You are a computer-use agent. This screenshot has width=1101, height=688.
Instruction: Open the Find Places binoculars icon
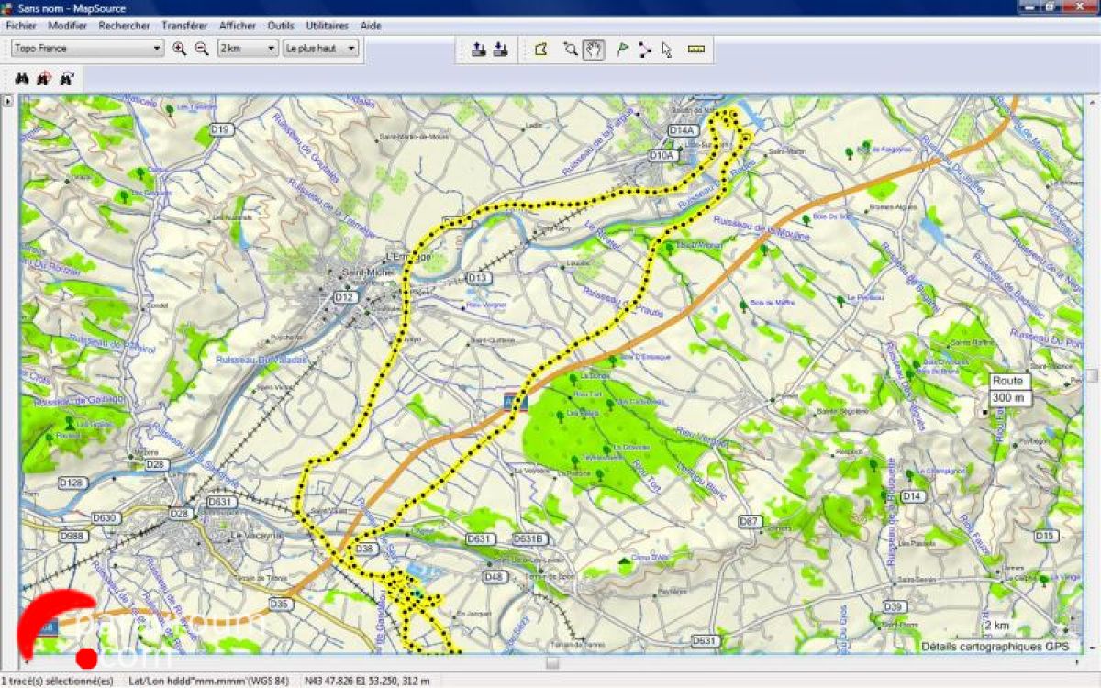pos(22,79)
